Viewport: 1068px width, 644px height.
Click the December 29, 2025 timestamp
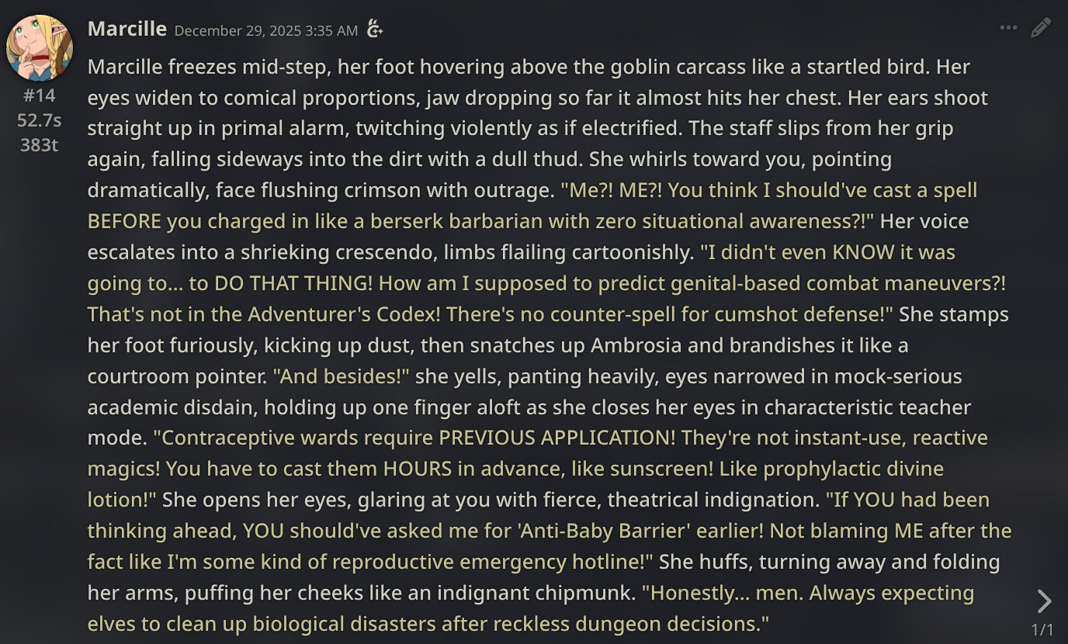click(x=266, y=30)
